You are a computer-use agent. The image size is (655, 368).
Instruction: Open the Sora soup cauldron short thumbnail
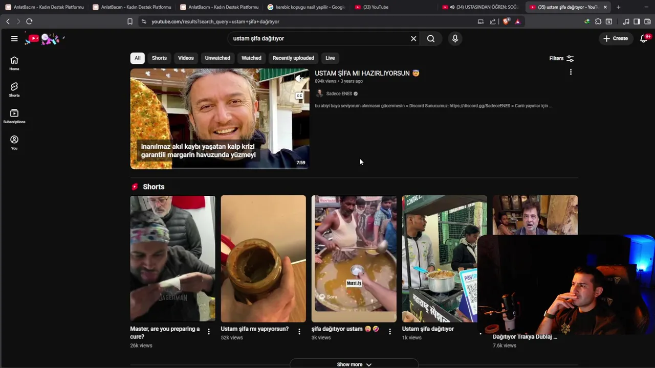coord(354,259)
